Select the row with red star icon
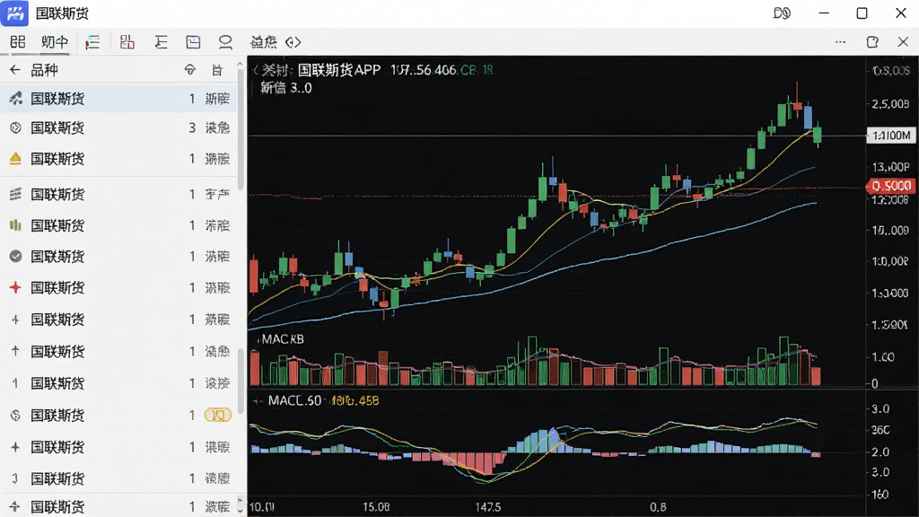This screenshot has height=517, width=919. pos(119,288)
